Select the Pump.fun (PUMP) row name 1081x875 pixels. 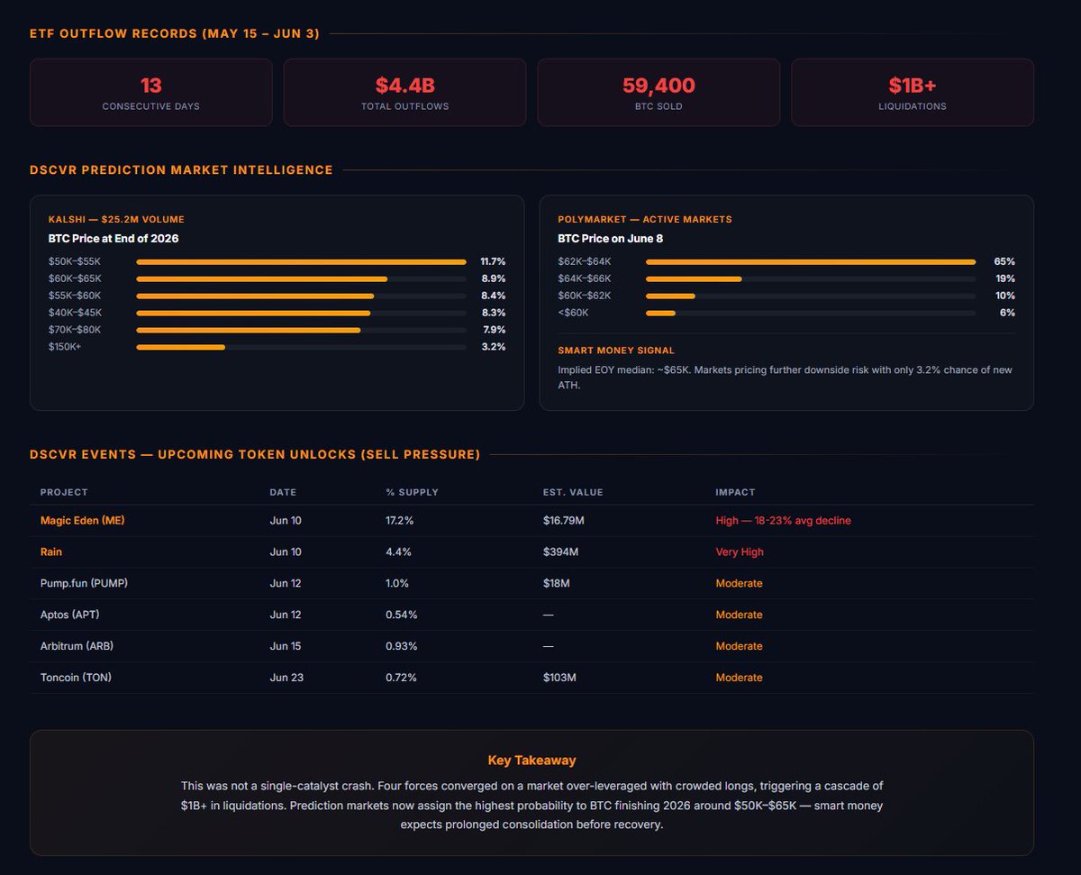(84, 583)
